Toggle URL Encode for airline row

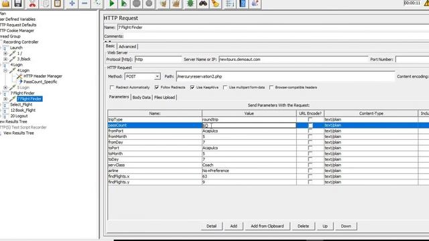click(x=310, y=171)
